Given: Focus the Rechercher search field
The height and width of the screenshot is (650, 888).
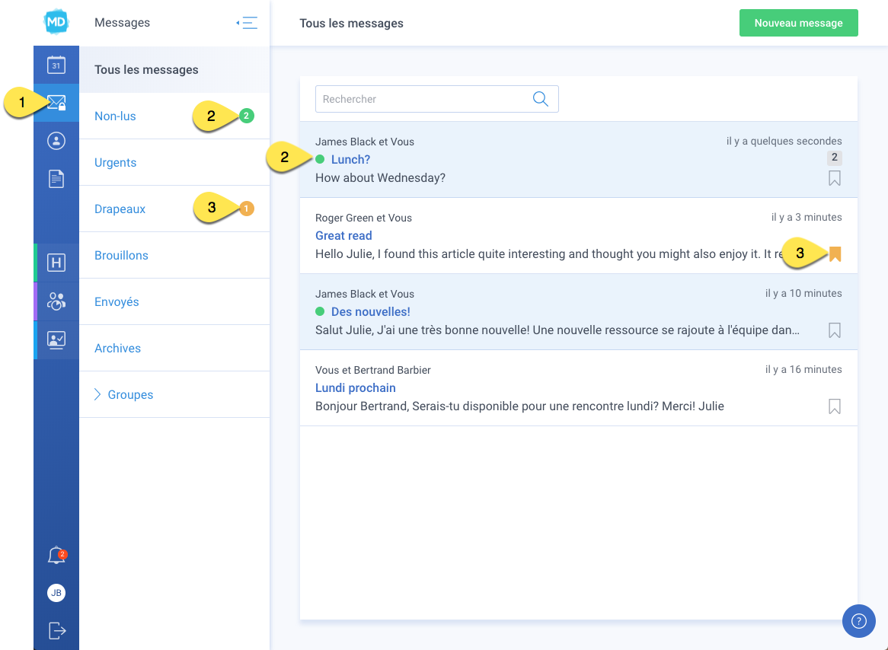Looking at the screenshot, I should (x=436, y=99).
